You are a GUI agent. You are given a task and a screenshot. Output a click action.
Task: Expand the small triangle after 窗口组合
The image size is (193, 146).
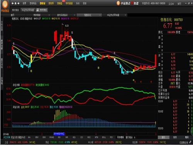coord(135,137)
